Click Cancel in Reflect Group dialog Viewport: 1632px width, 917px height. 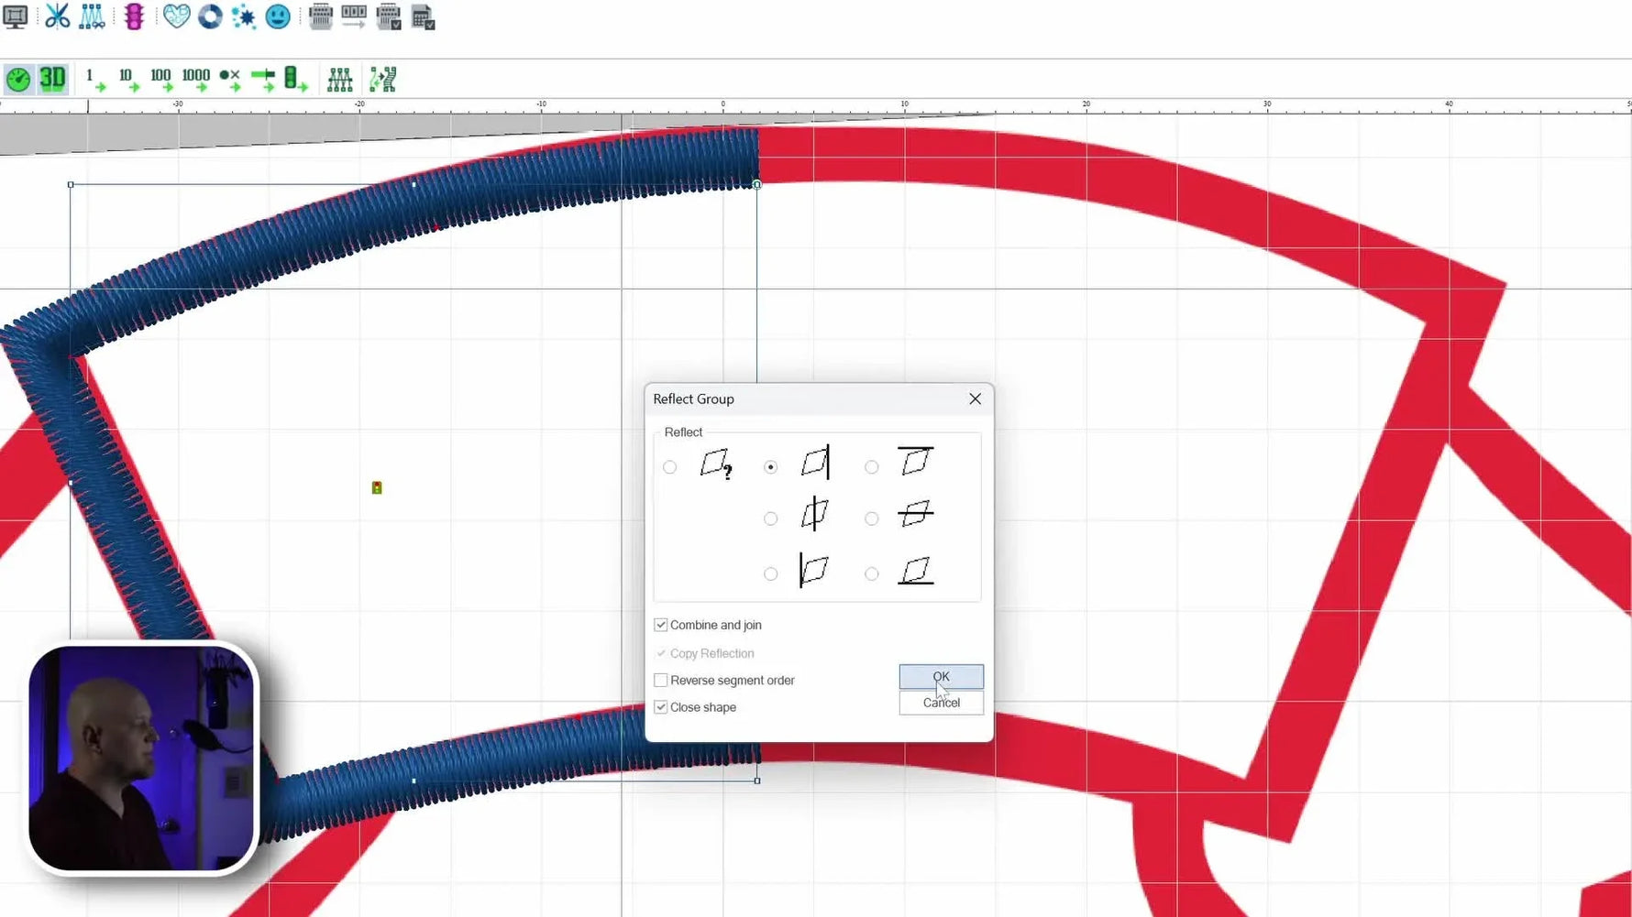(941, 703)
